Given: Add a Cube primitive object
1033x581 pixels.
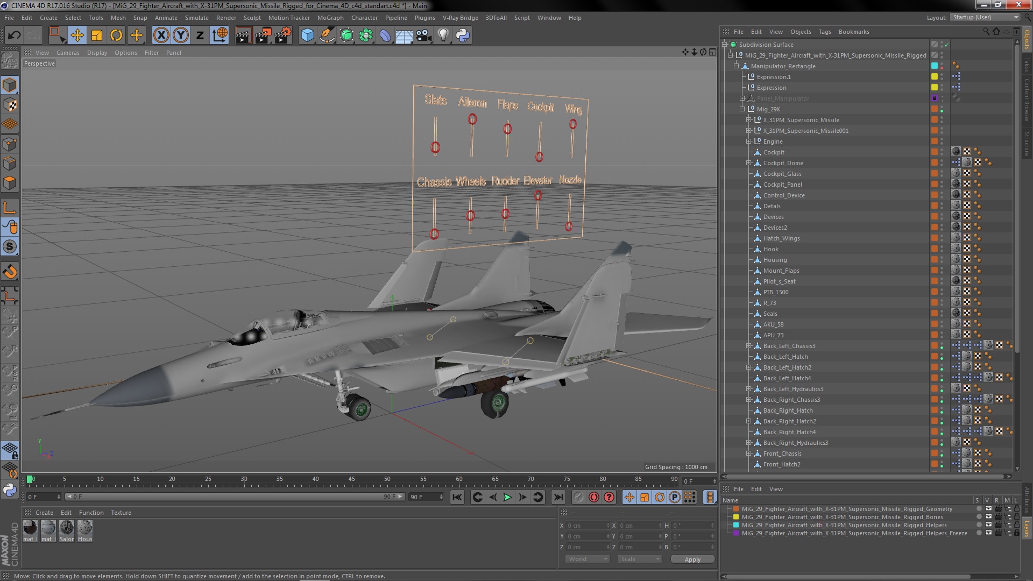Looking at the screenshot, I should (307, 36).
